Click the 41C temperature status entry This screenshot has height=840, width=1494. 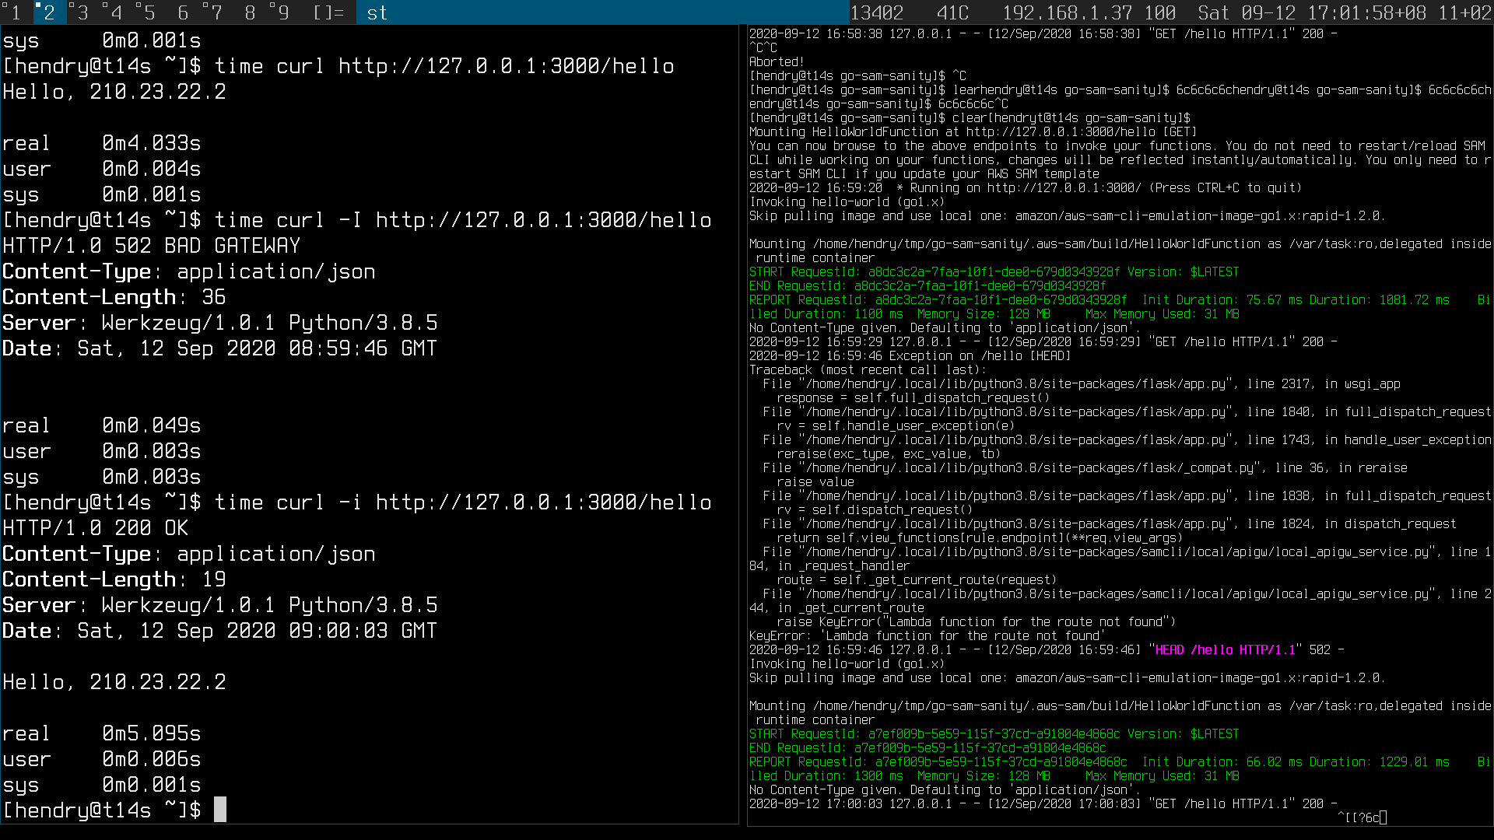[x=952, y=12]
